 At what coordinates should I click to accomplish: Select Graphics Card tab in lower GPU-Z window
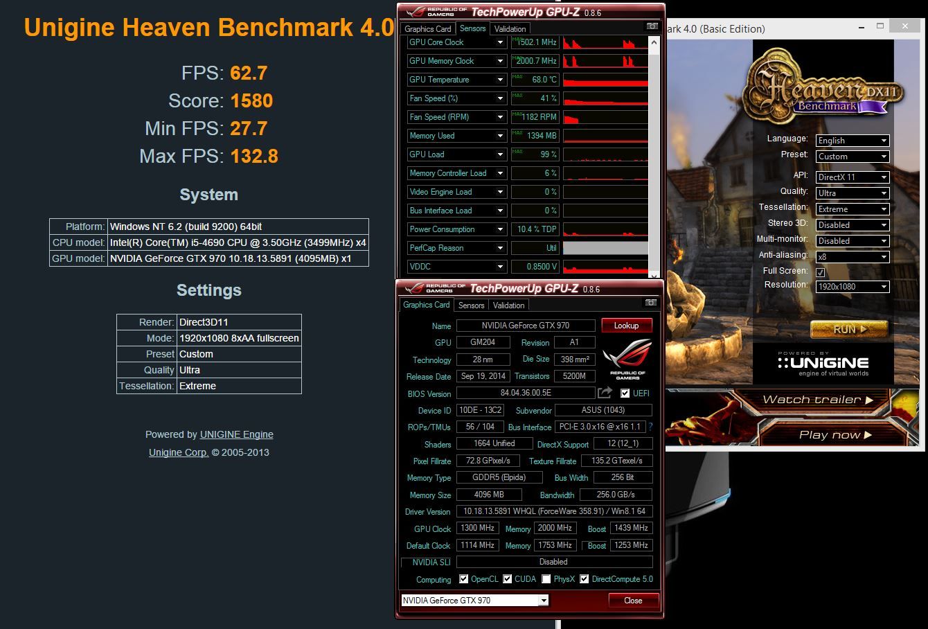tap(427, 305)
